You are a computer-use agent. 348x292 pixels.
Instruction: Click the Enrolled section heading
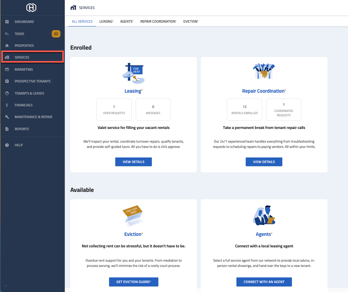tap(81, 47)
